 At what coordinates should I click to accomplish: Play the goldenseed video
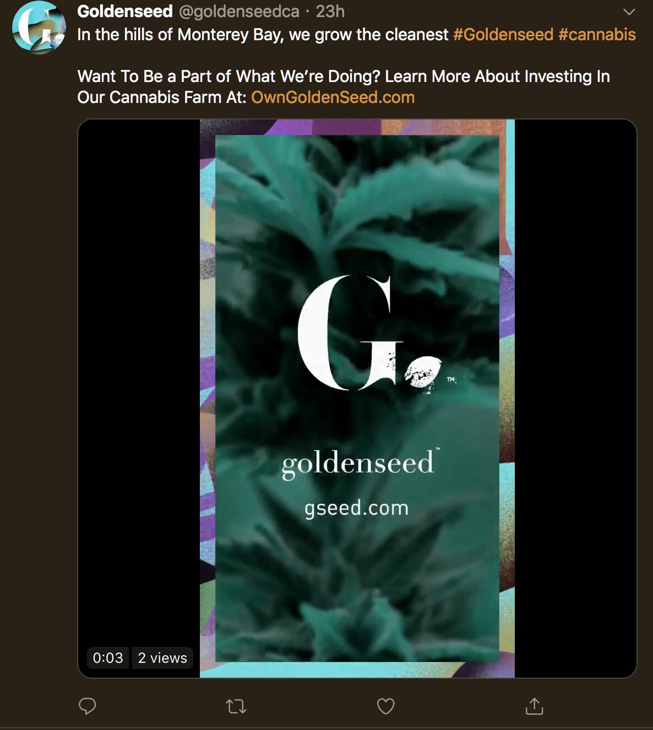coord(357,398)
